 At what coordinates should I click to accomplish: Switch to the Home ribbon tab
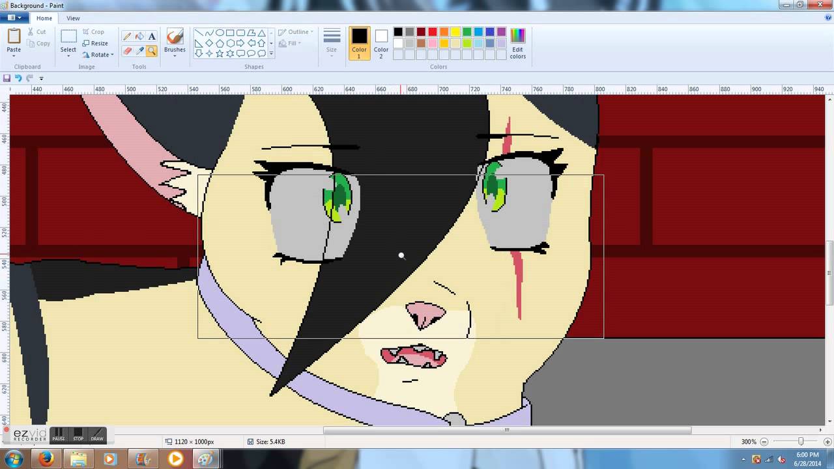pyautogui.click(x=44, y=18)
